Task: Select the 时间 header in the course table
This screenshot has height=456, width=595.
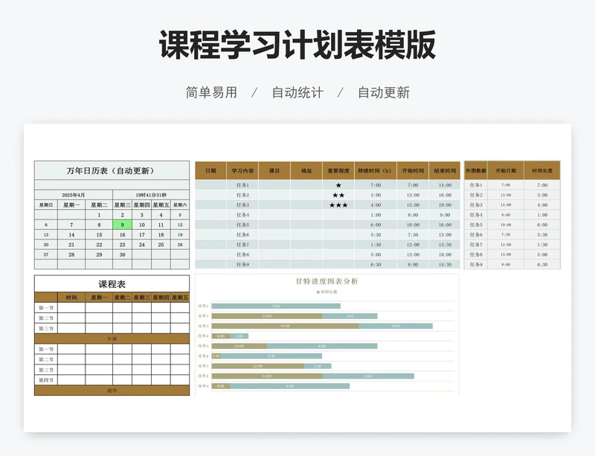Action: [71, 298]
